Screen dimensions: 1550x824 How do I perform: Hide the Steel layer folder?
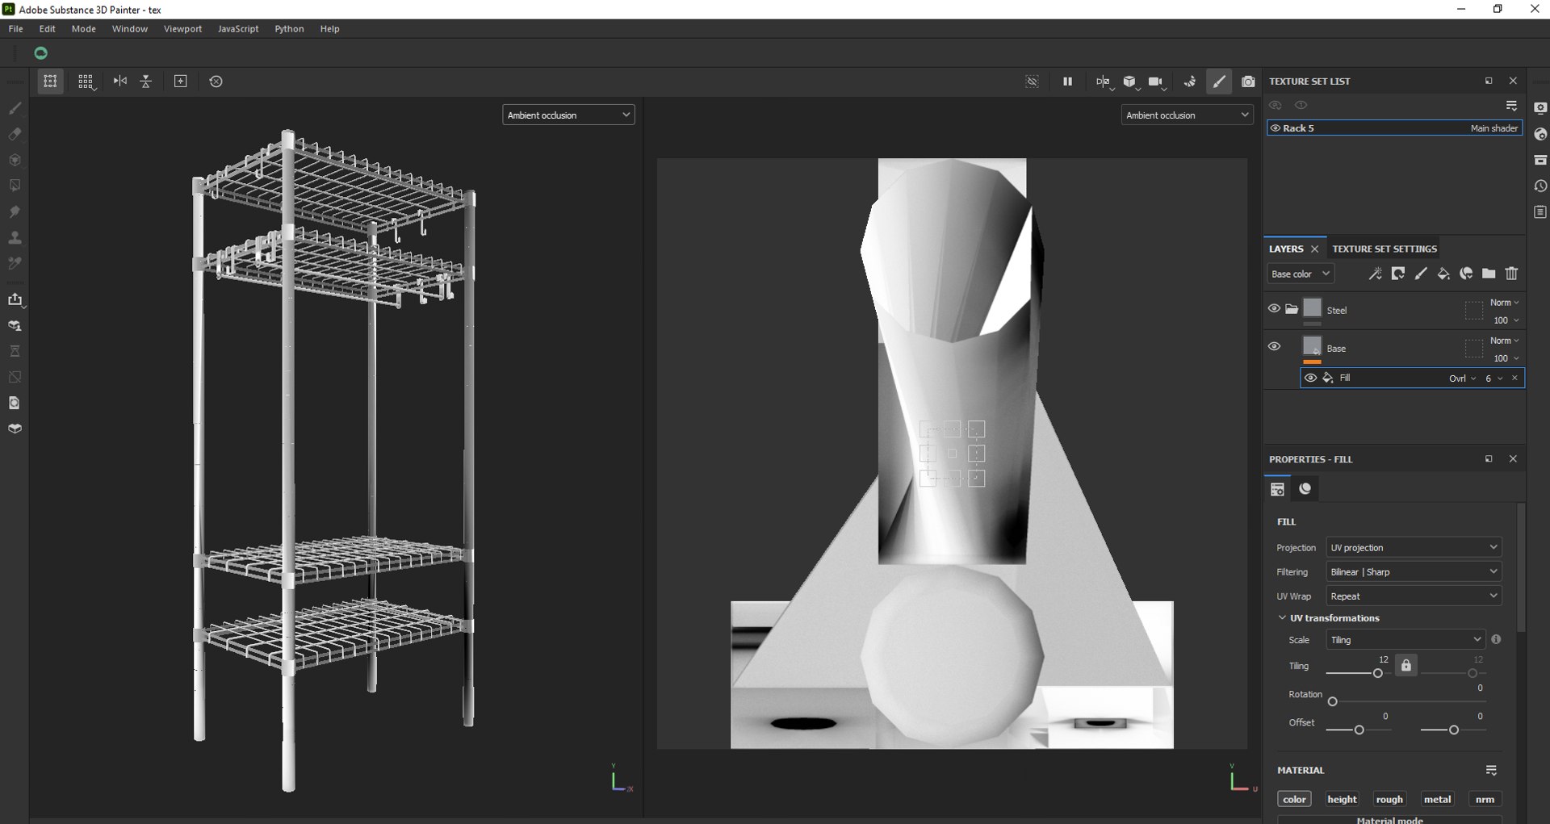[1274, 308]
